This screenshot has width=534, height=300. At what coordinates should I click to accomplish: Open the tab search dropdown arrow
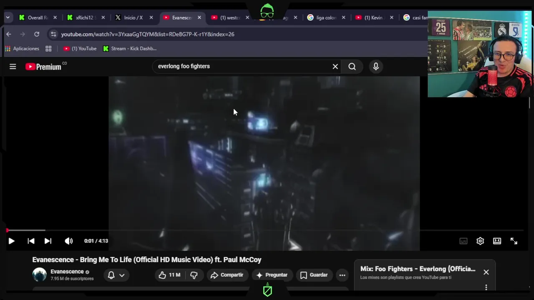(8, 17)
